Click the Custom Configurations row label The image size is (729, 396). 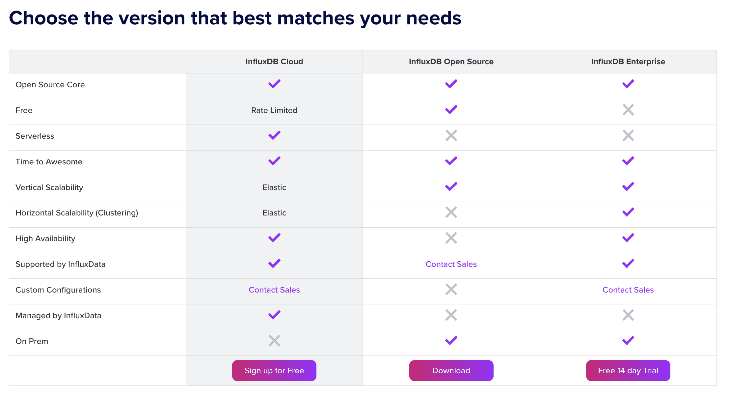tap(58, 290)
